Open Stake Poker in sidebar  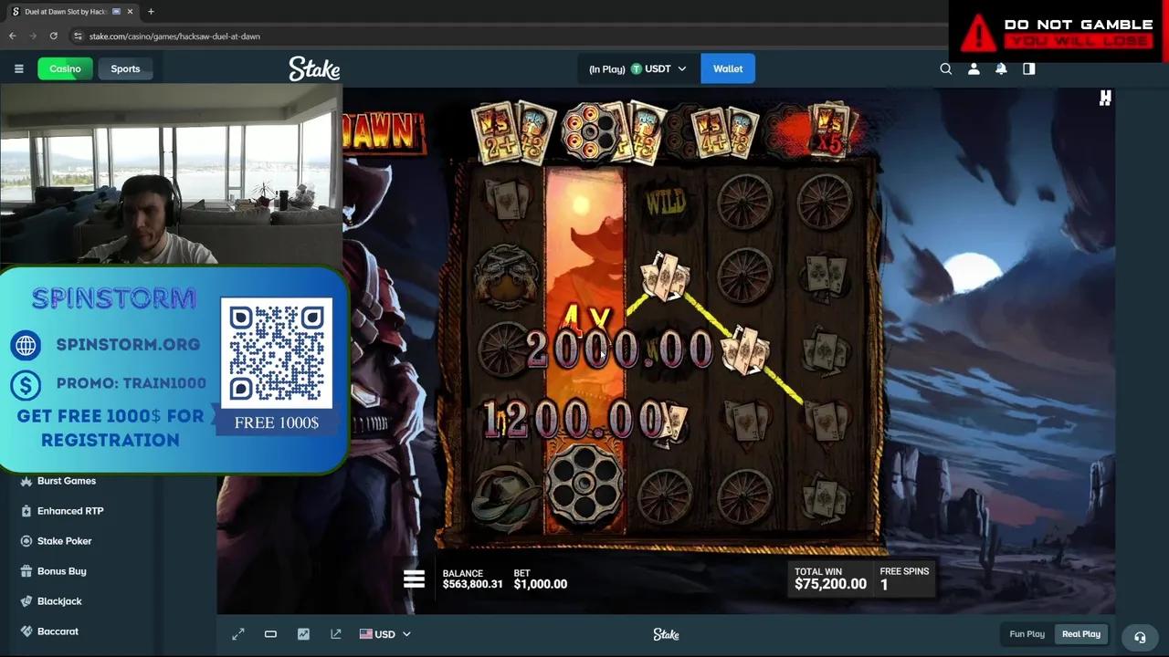pos(64,541)
